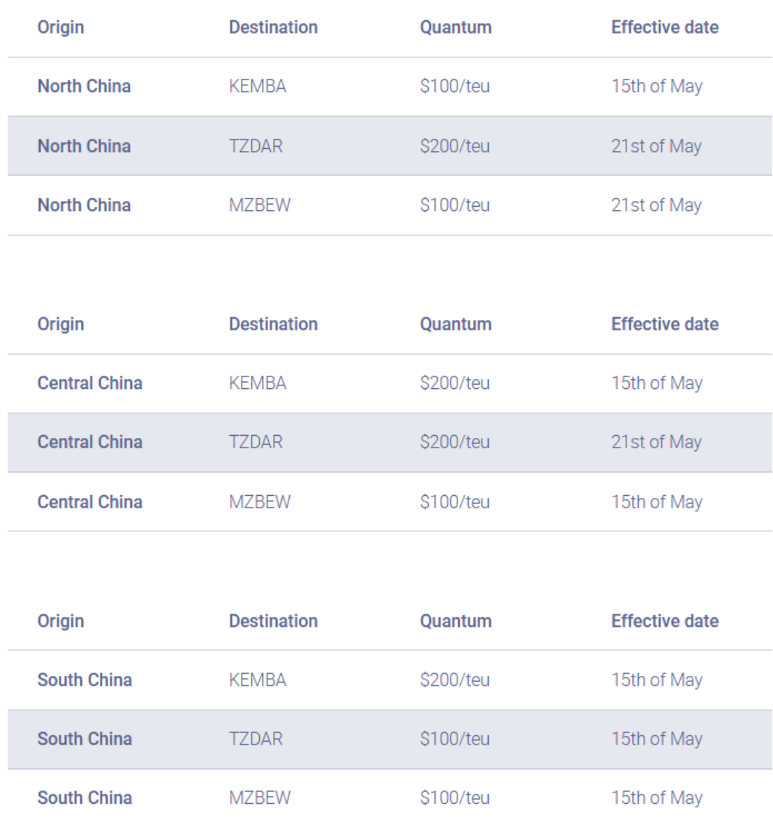Click the $100/teu quantum for North China MZBEW
Image resolution: width=773 pixels, height=824 pixels.
pos(455,205)
